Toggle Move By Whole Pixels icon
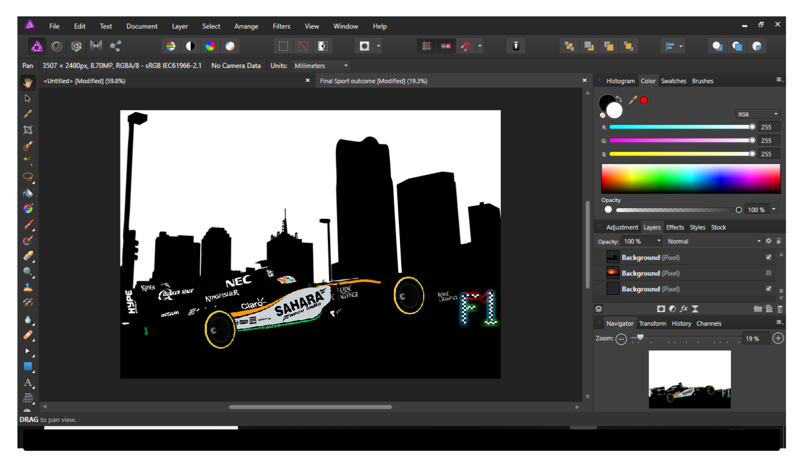800x461 pixels. tap(446, 46)
